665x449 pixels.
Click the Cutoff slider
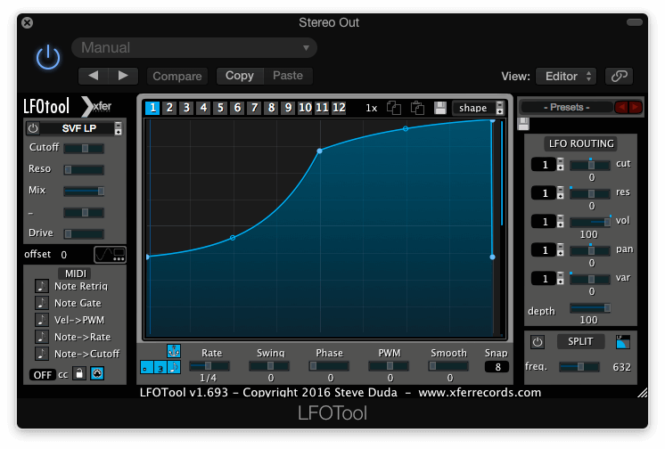click(84, 148)
